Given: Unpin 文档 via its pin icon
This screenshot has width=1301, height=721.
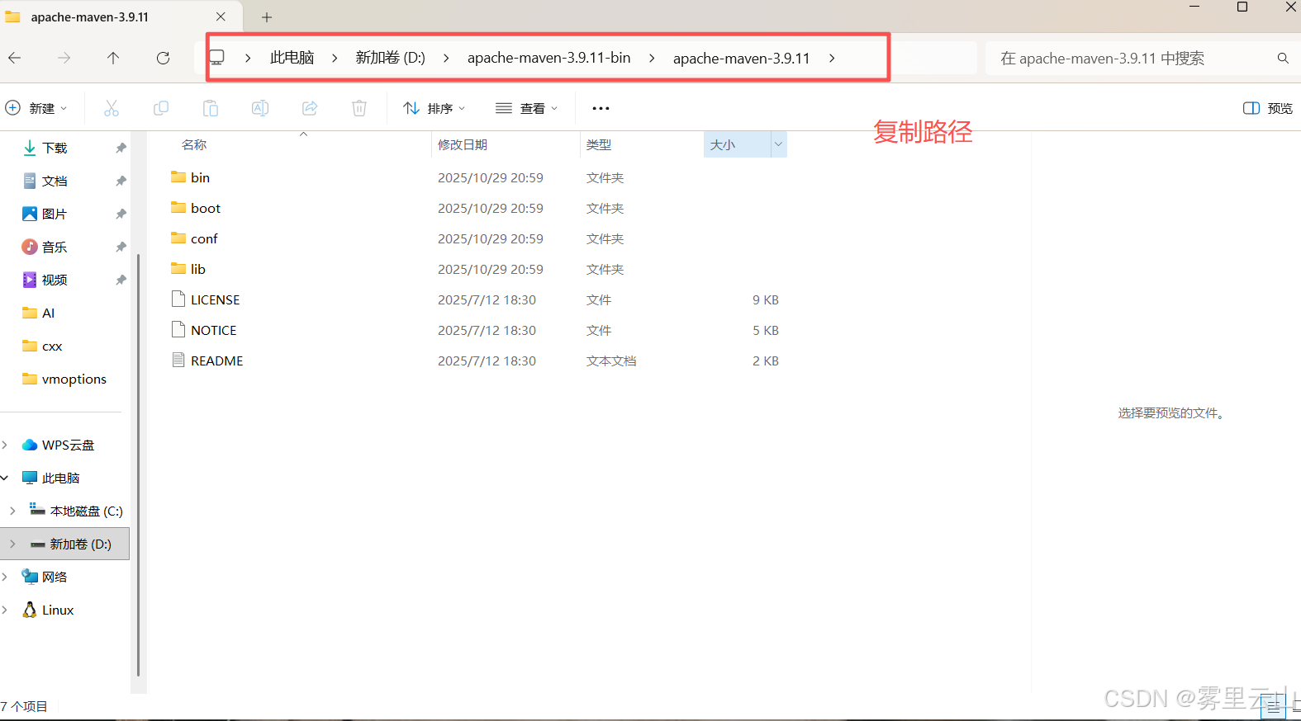Looking at the screenshot, I should 121,181.
